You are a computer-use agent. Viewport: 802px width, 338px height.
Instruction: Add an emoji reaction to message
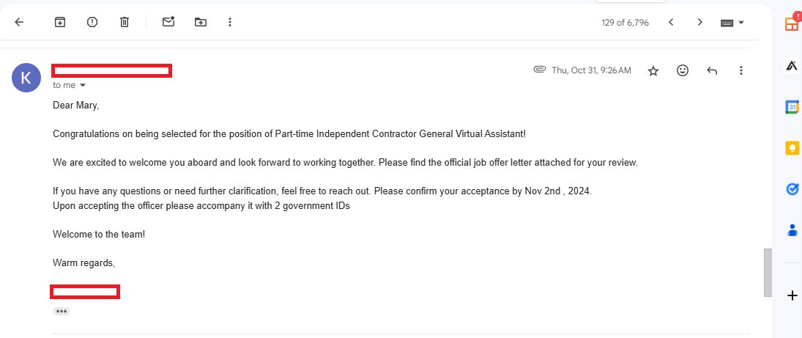click(x=683, y=70)
